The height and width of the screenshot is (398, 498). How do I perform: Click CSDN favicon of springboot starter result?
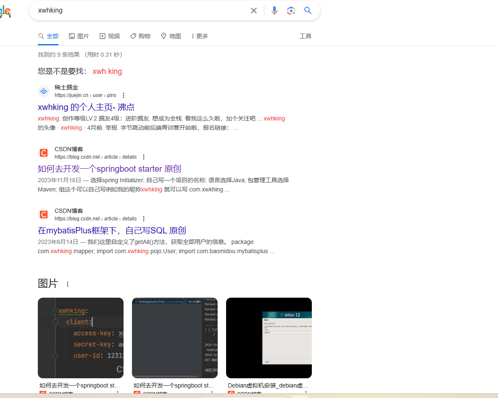coord(44,153)
